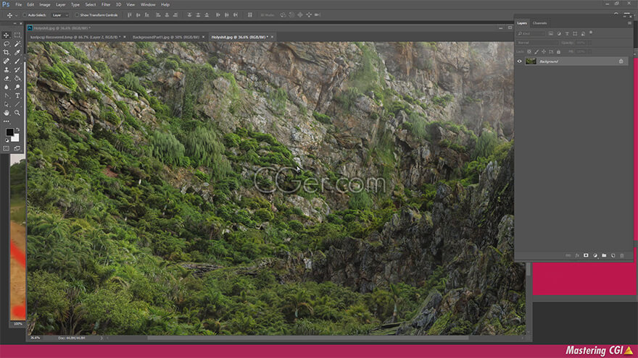Click Create new adjustment layer icon

595,255
